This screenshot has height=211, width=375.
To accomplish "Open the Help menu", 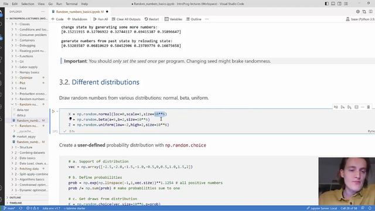I will (84, 4).
